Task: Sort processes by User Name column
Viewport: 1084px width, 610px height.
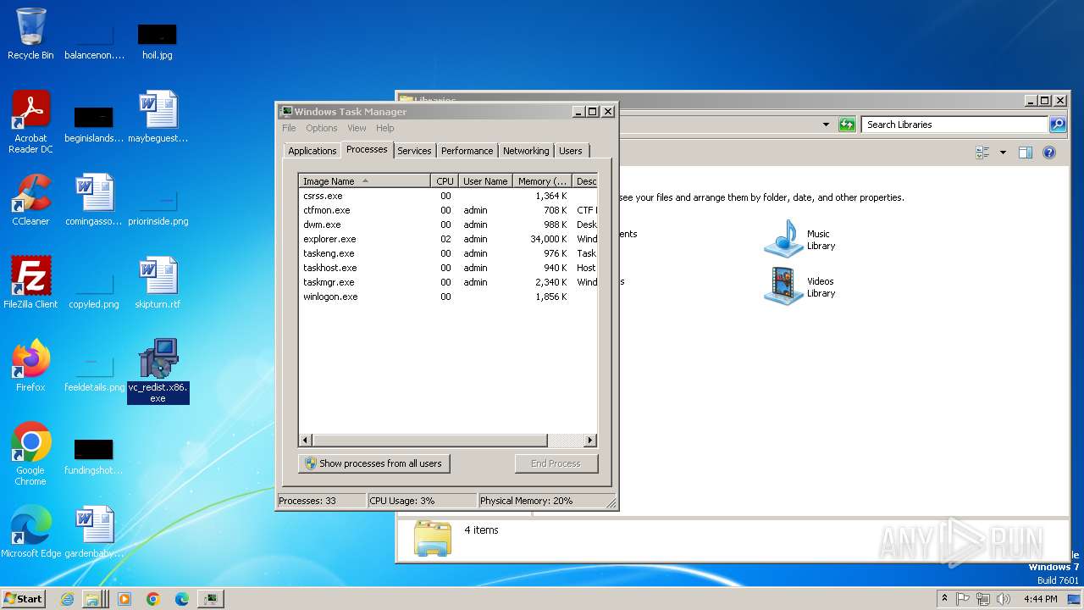Action: pyautogui.click(x=485, y=180)
